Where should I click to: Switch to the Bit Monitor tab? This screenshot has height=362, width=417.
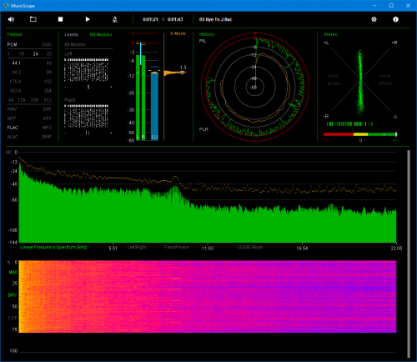click(101, 34)
